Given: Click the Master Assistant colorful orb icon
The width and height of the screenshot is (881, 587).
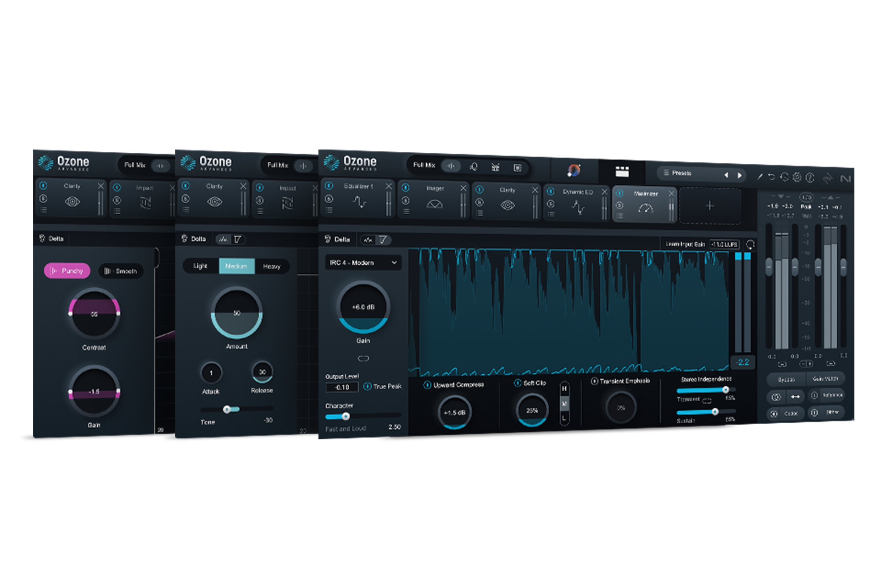Looking at the screenshot, I should coord(574,171).
